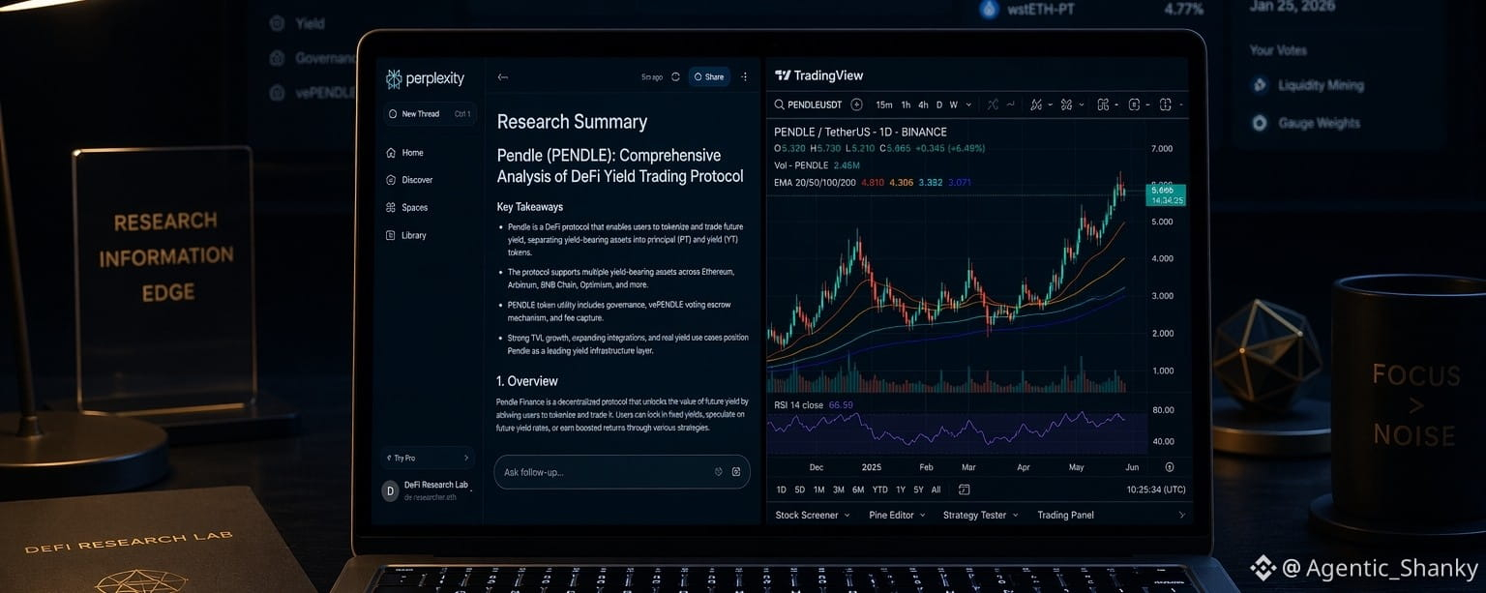The width and height of the screenshot is (1486, 593).
Task: Open the three-dot thread options menu
Action: point(744,77)
